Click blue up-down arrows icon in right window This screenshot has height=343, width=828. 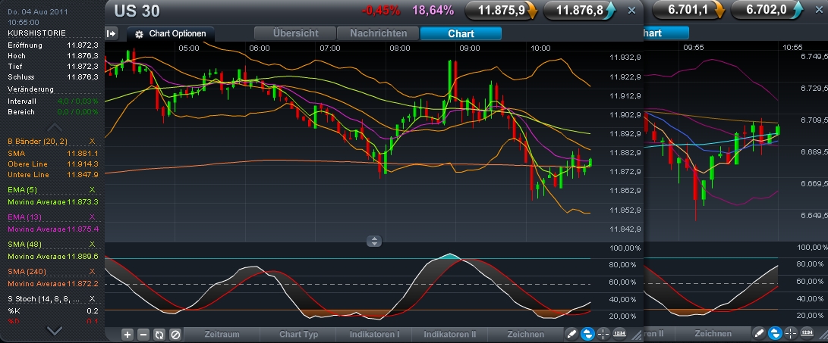[775, 333]
